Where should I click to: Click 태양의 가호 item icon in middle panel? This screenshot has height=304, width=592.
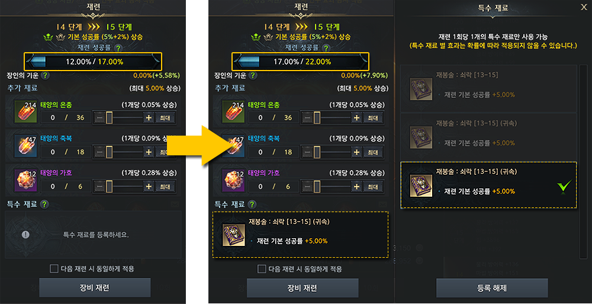coord(233,180)
